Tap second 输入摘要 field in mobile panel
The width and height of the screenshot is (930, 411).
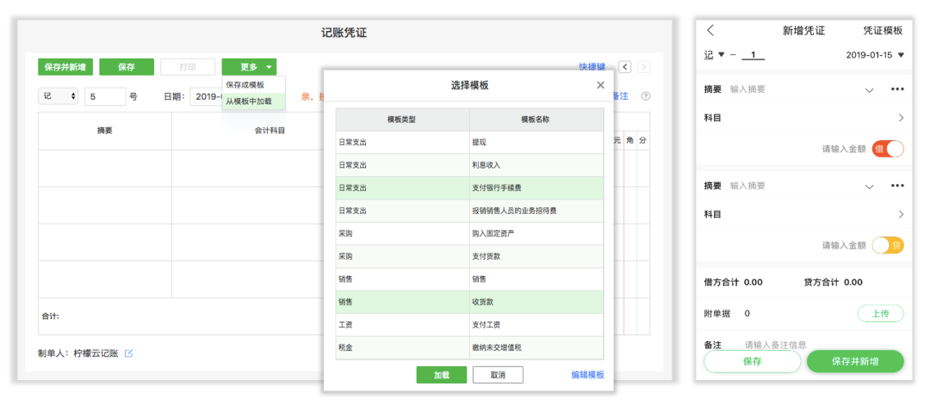point(747,186)
